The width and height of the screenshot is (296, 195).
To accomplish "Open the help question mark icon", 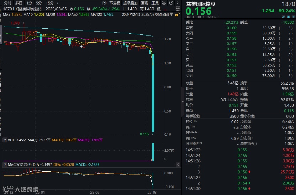I will tap(171, 3).
